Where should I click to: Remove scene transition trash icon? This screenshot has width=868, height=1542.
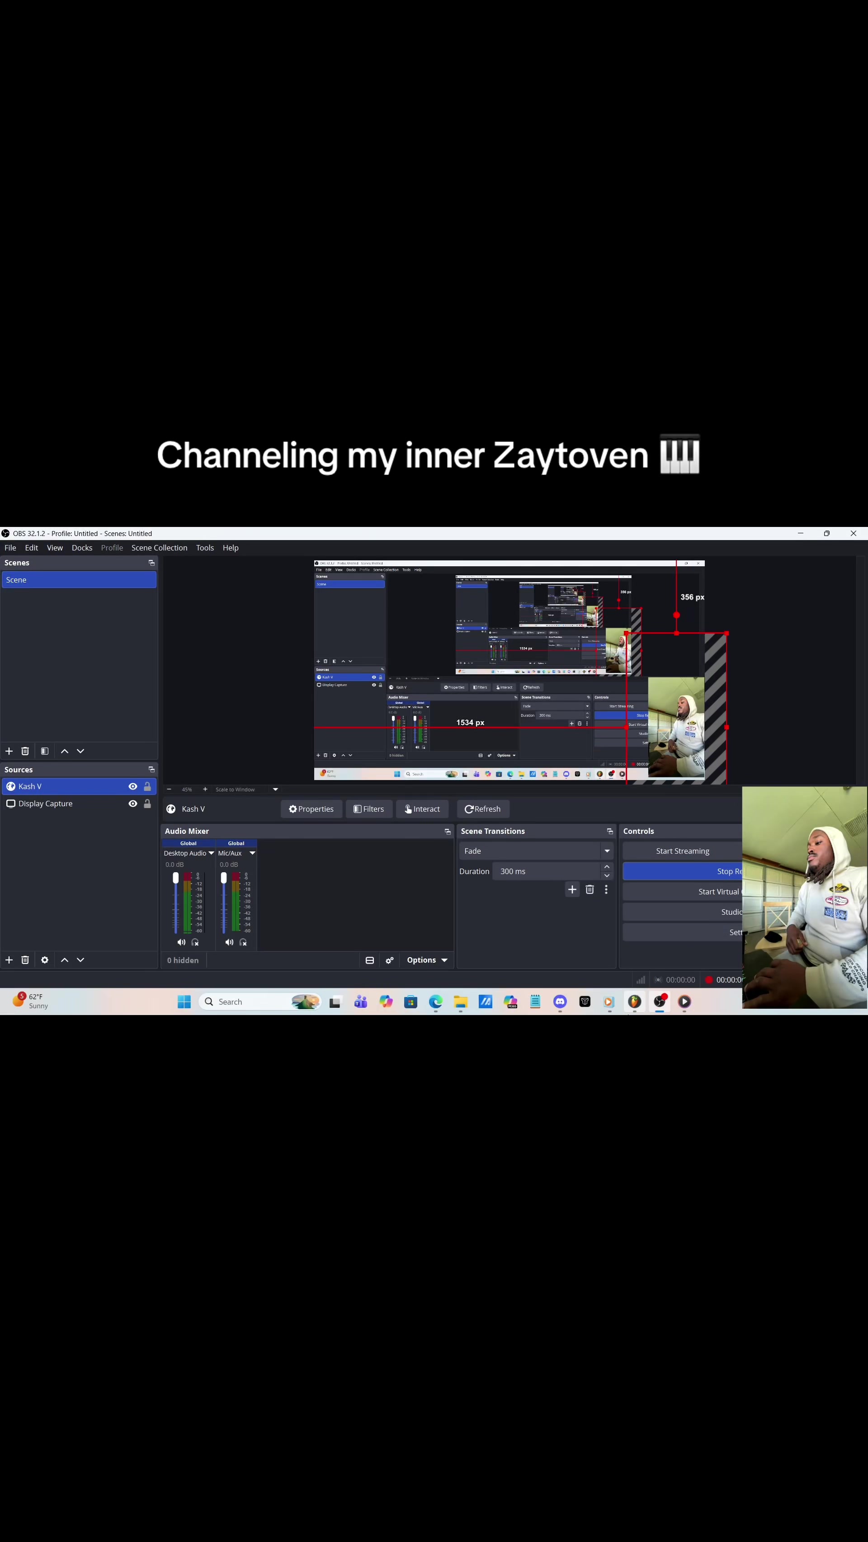pyautogui.click(x=590, y=889)
